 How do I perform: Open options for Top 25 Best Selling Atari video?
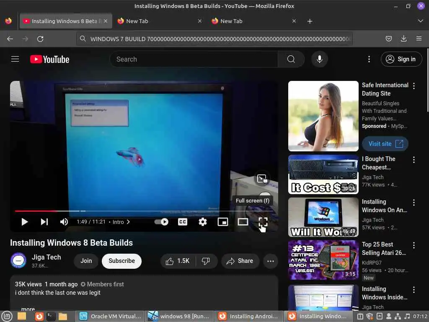(x=413, y=245)
